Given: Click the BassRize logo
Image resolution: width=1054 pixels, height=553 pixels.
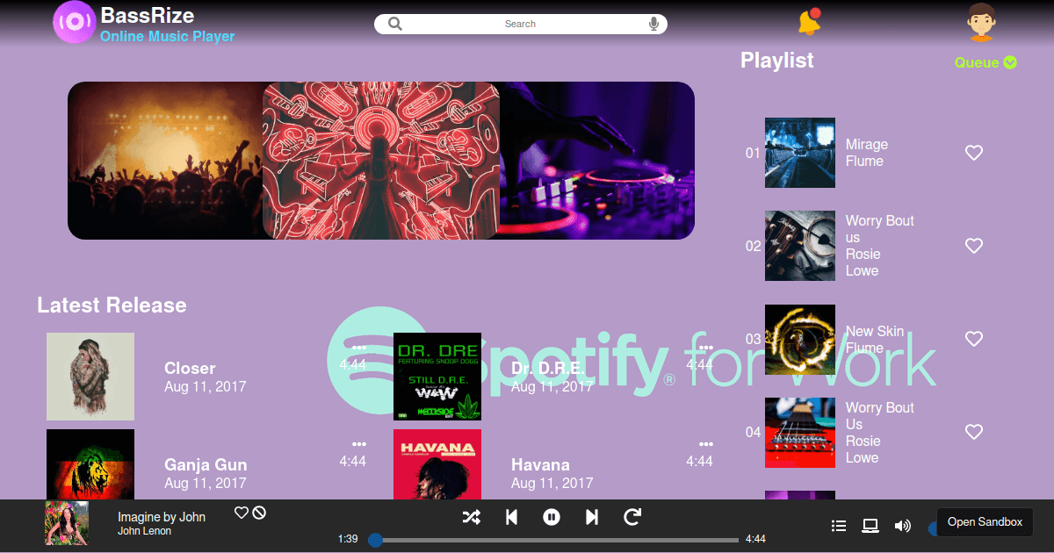Looking at the screenshot, I should pyautogui.click(x=75, y=22).
